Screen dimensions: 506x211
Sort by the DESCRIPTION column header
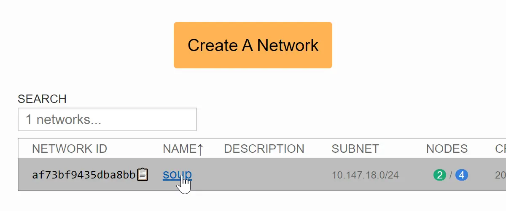click(x=264, y=149)
